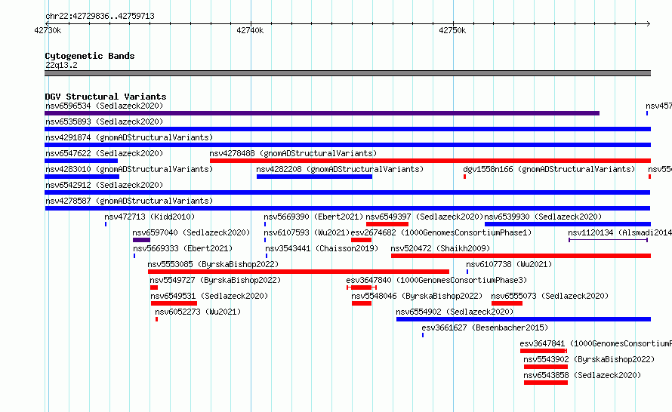Viewport: 672px width, 412px height.
Task: Select the thin purple nsv1120134 feature line
Action: pos(608,240)
